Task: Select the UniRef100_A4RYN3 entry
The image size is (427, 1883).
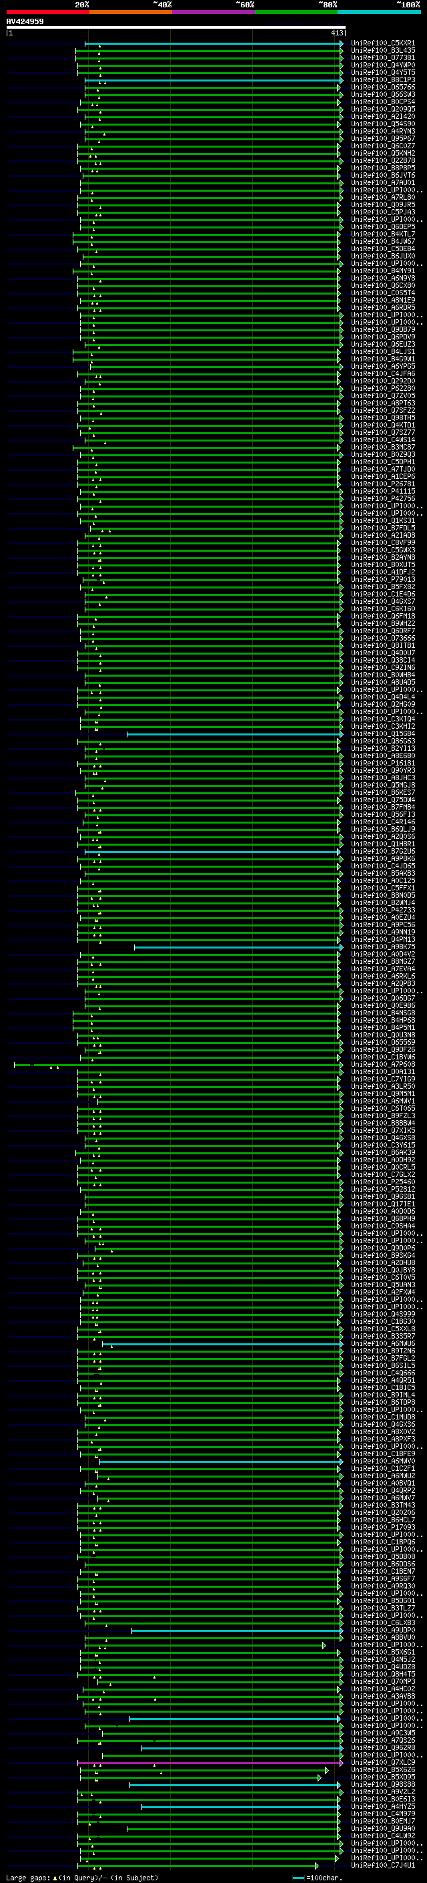Action: click(382, 131)
